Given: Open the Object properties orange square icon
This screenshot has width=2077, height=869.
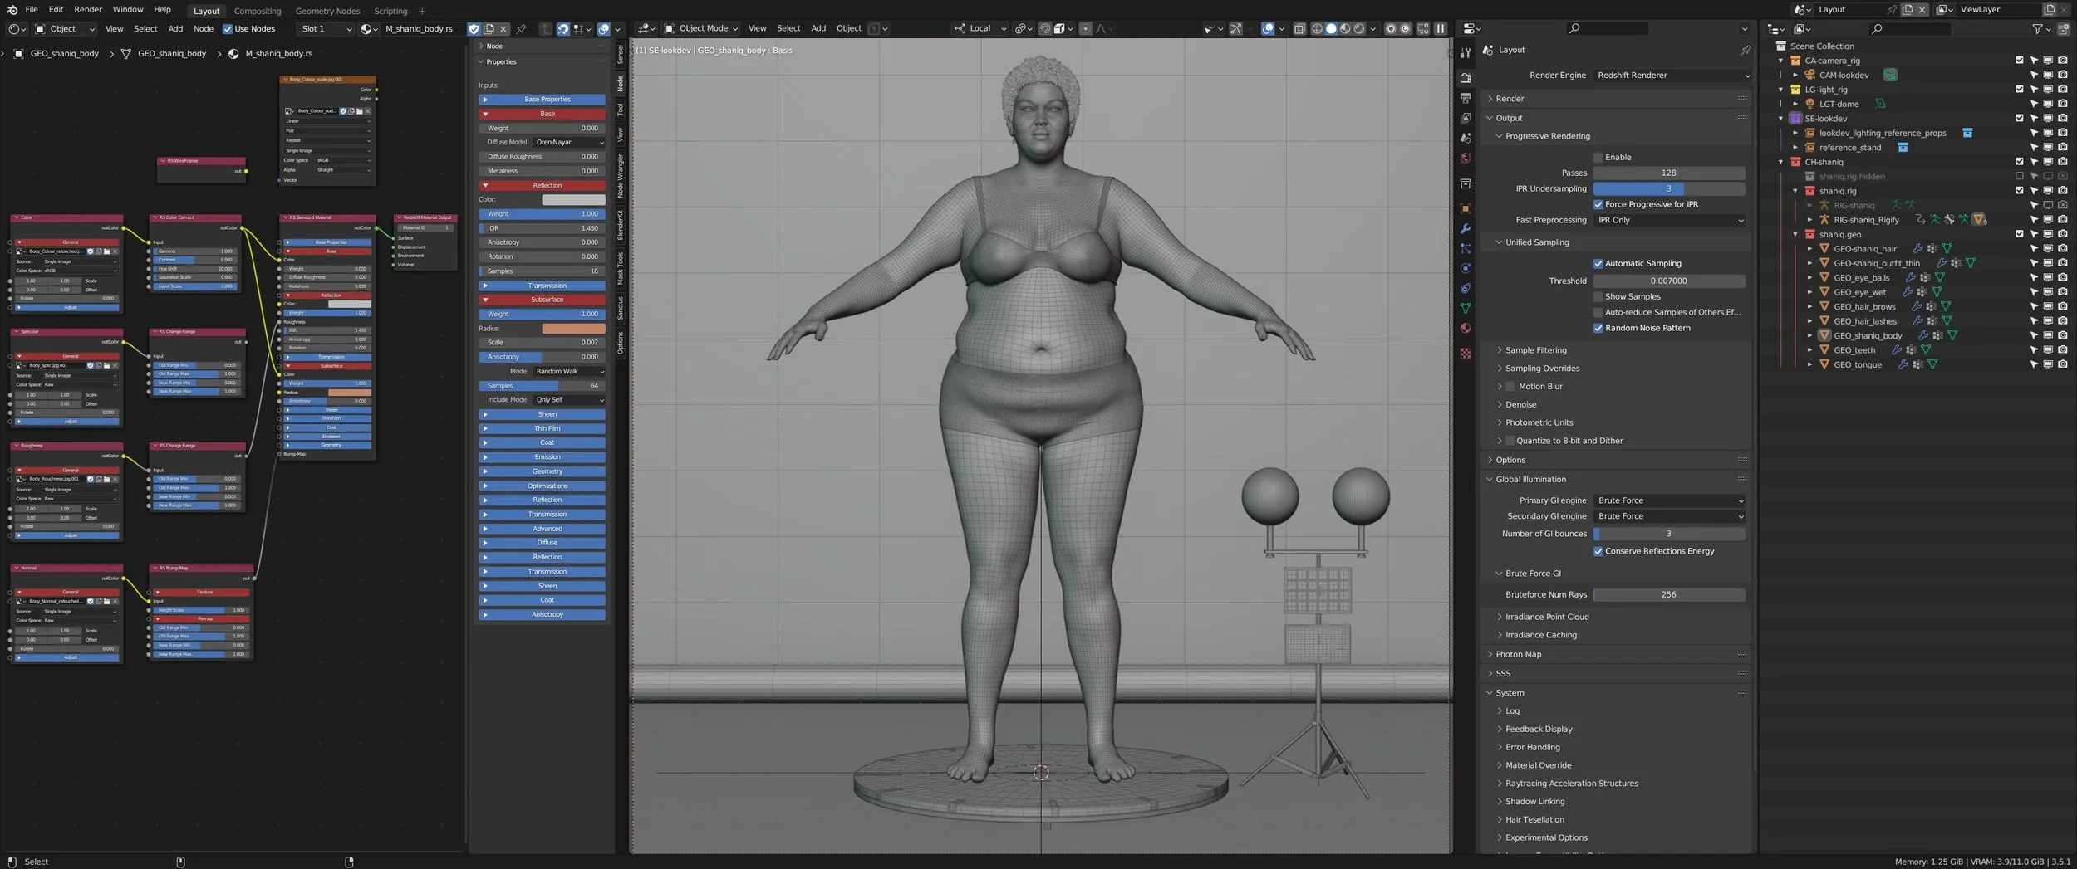Looking at the screenshot, I should (1466, 208).
